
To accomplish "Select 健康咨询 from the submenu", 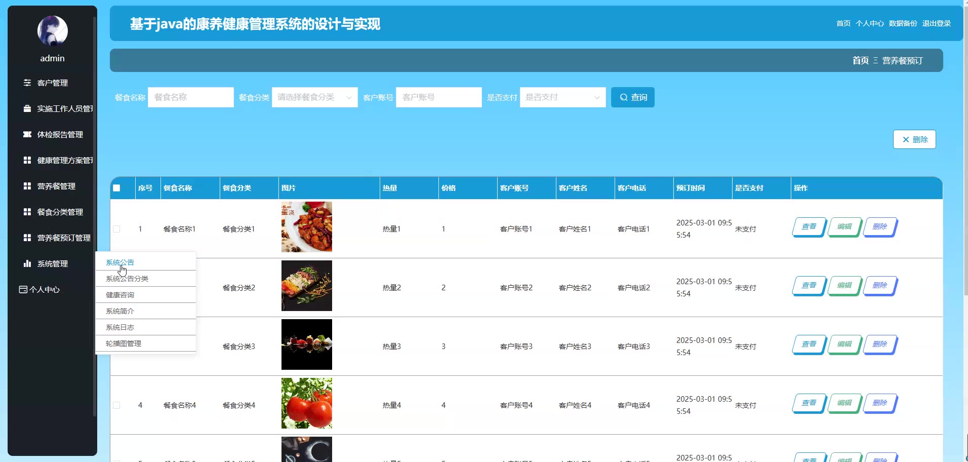I will [146, 295].
